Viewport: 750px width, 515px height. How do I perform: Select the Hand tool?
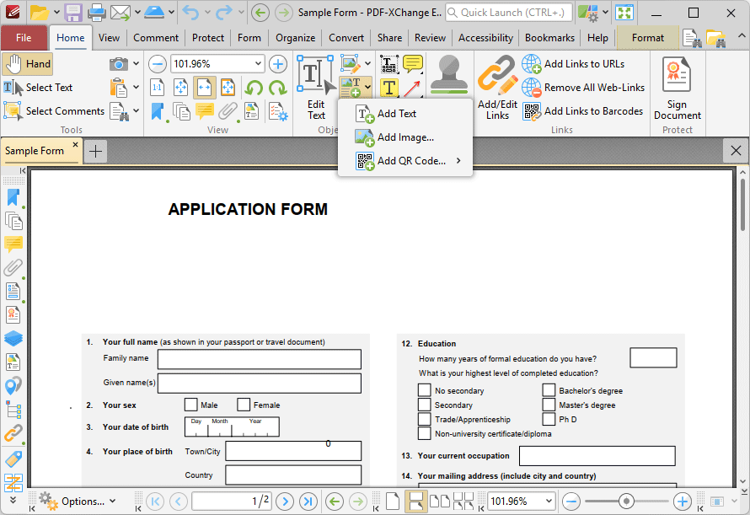[x=27, y=64]
